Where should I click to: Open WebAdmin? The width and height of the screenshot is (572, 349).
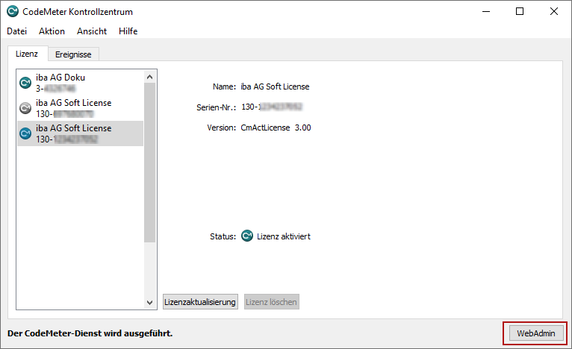[536, 333]
